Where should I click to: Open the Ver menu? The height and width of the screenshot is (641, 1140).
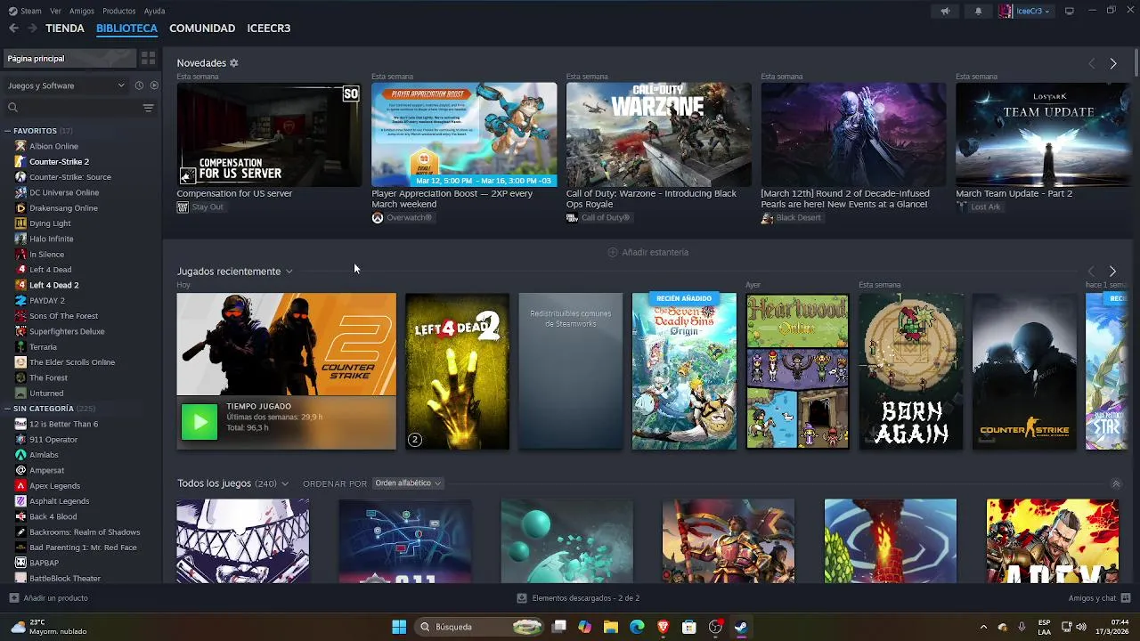pos(56,11)
